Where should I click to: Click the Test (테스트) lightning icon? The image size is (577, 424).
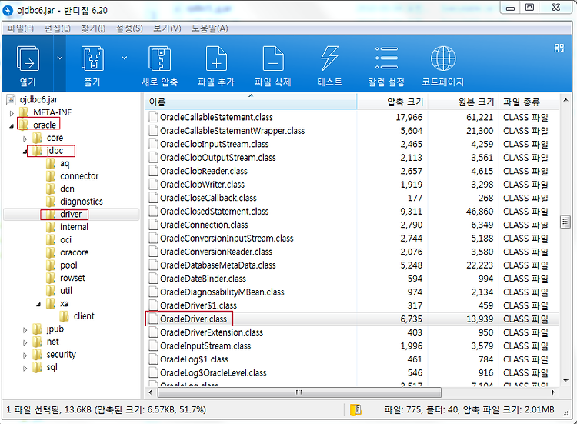pos(330,58)
